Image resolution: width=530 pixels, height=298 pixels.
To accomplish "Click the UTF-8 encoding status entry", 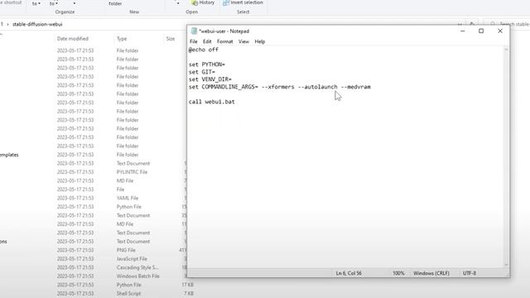I will click(470, 273).
